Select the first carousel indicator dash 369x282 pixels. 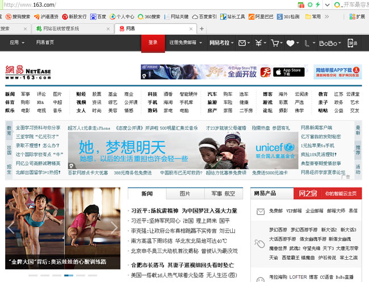tap(33, 275)
